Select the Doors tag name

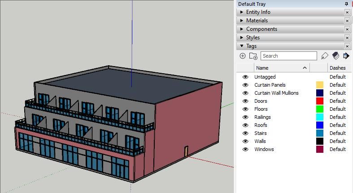pyautogui.click(x=261, y=101)
